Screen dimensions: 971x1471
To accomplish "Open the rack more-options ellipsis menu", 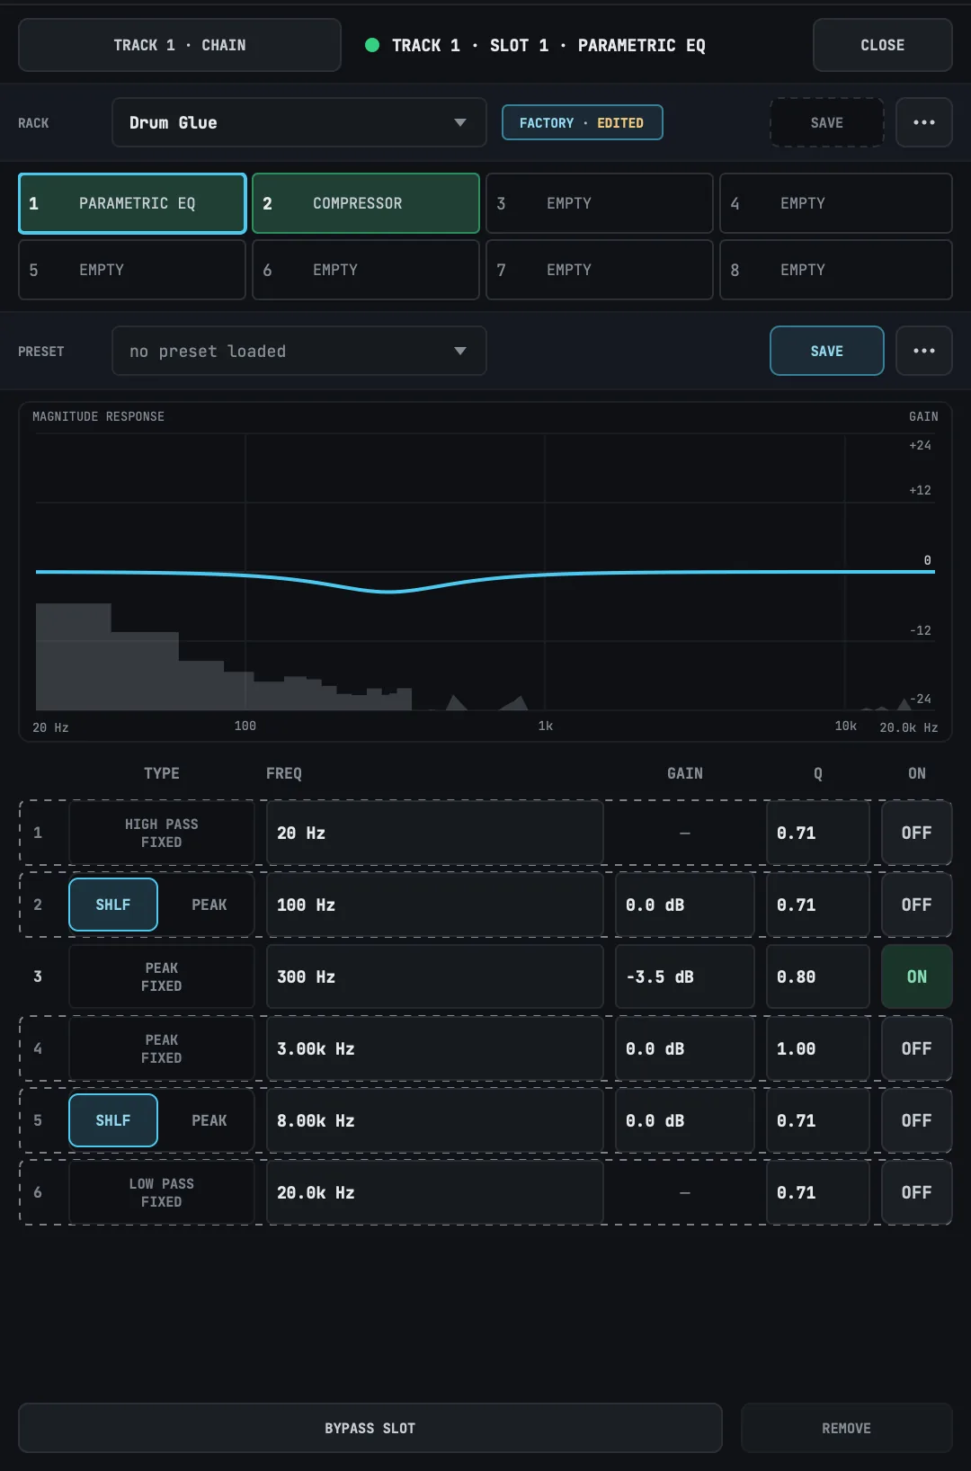I will pos(924,122).
